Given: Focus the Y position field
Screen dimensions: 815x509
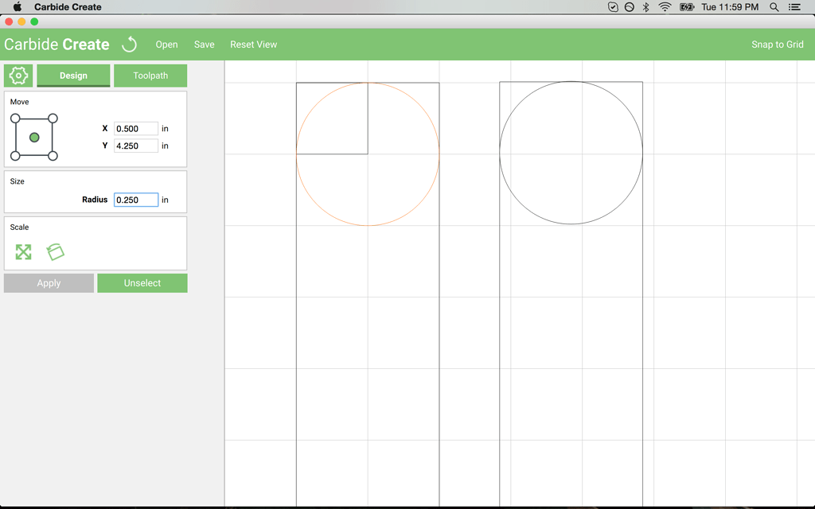Looking at the screenshot, I should (x=135, y=146).
